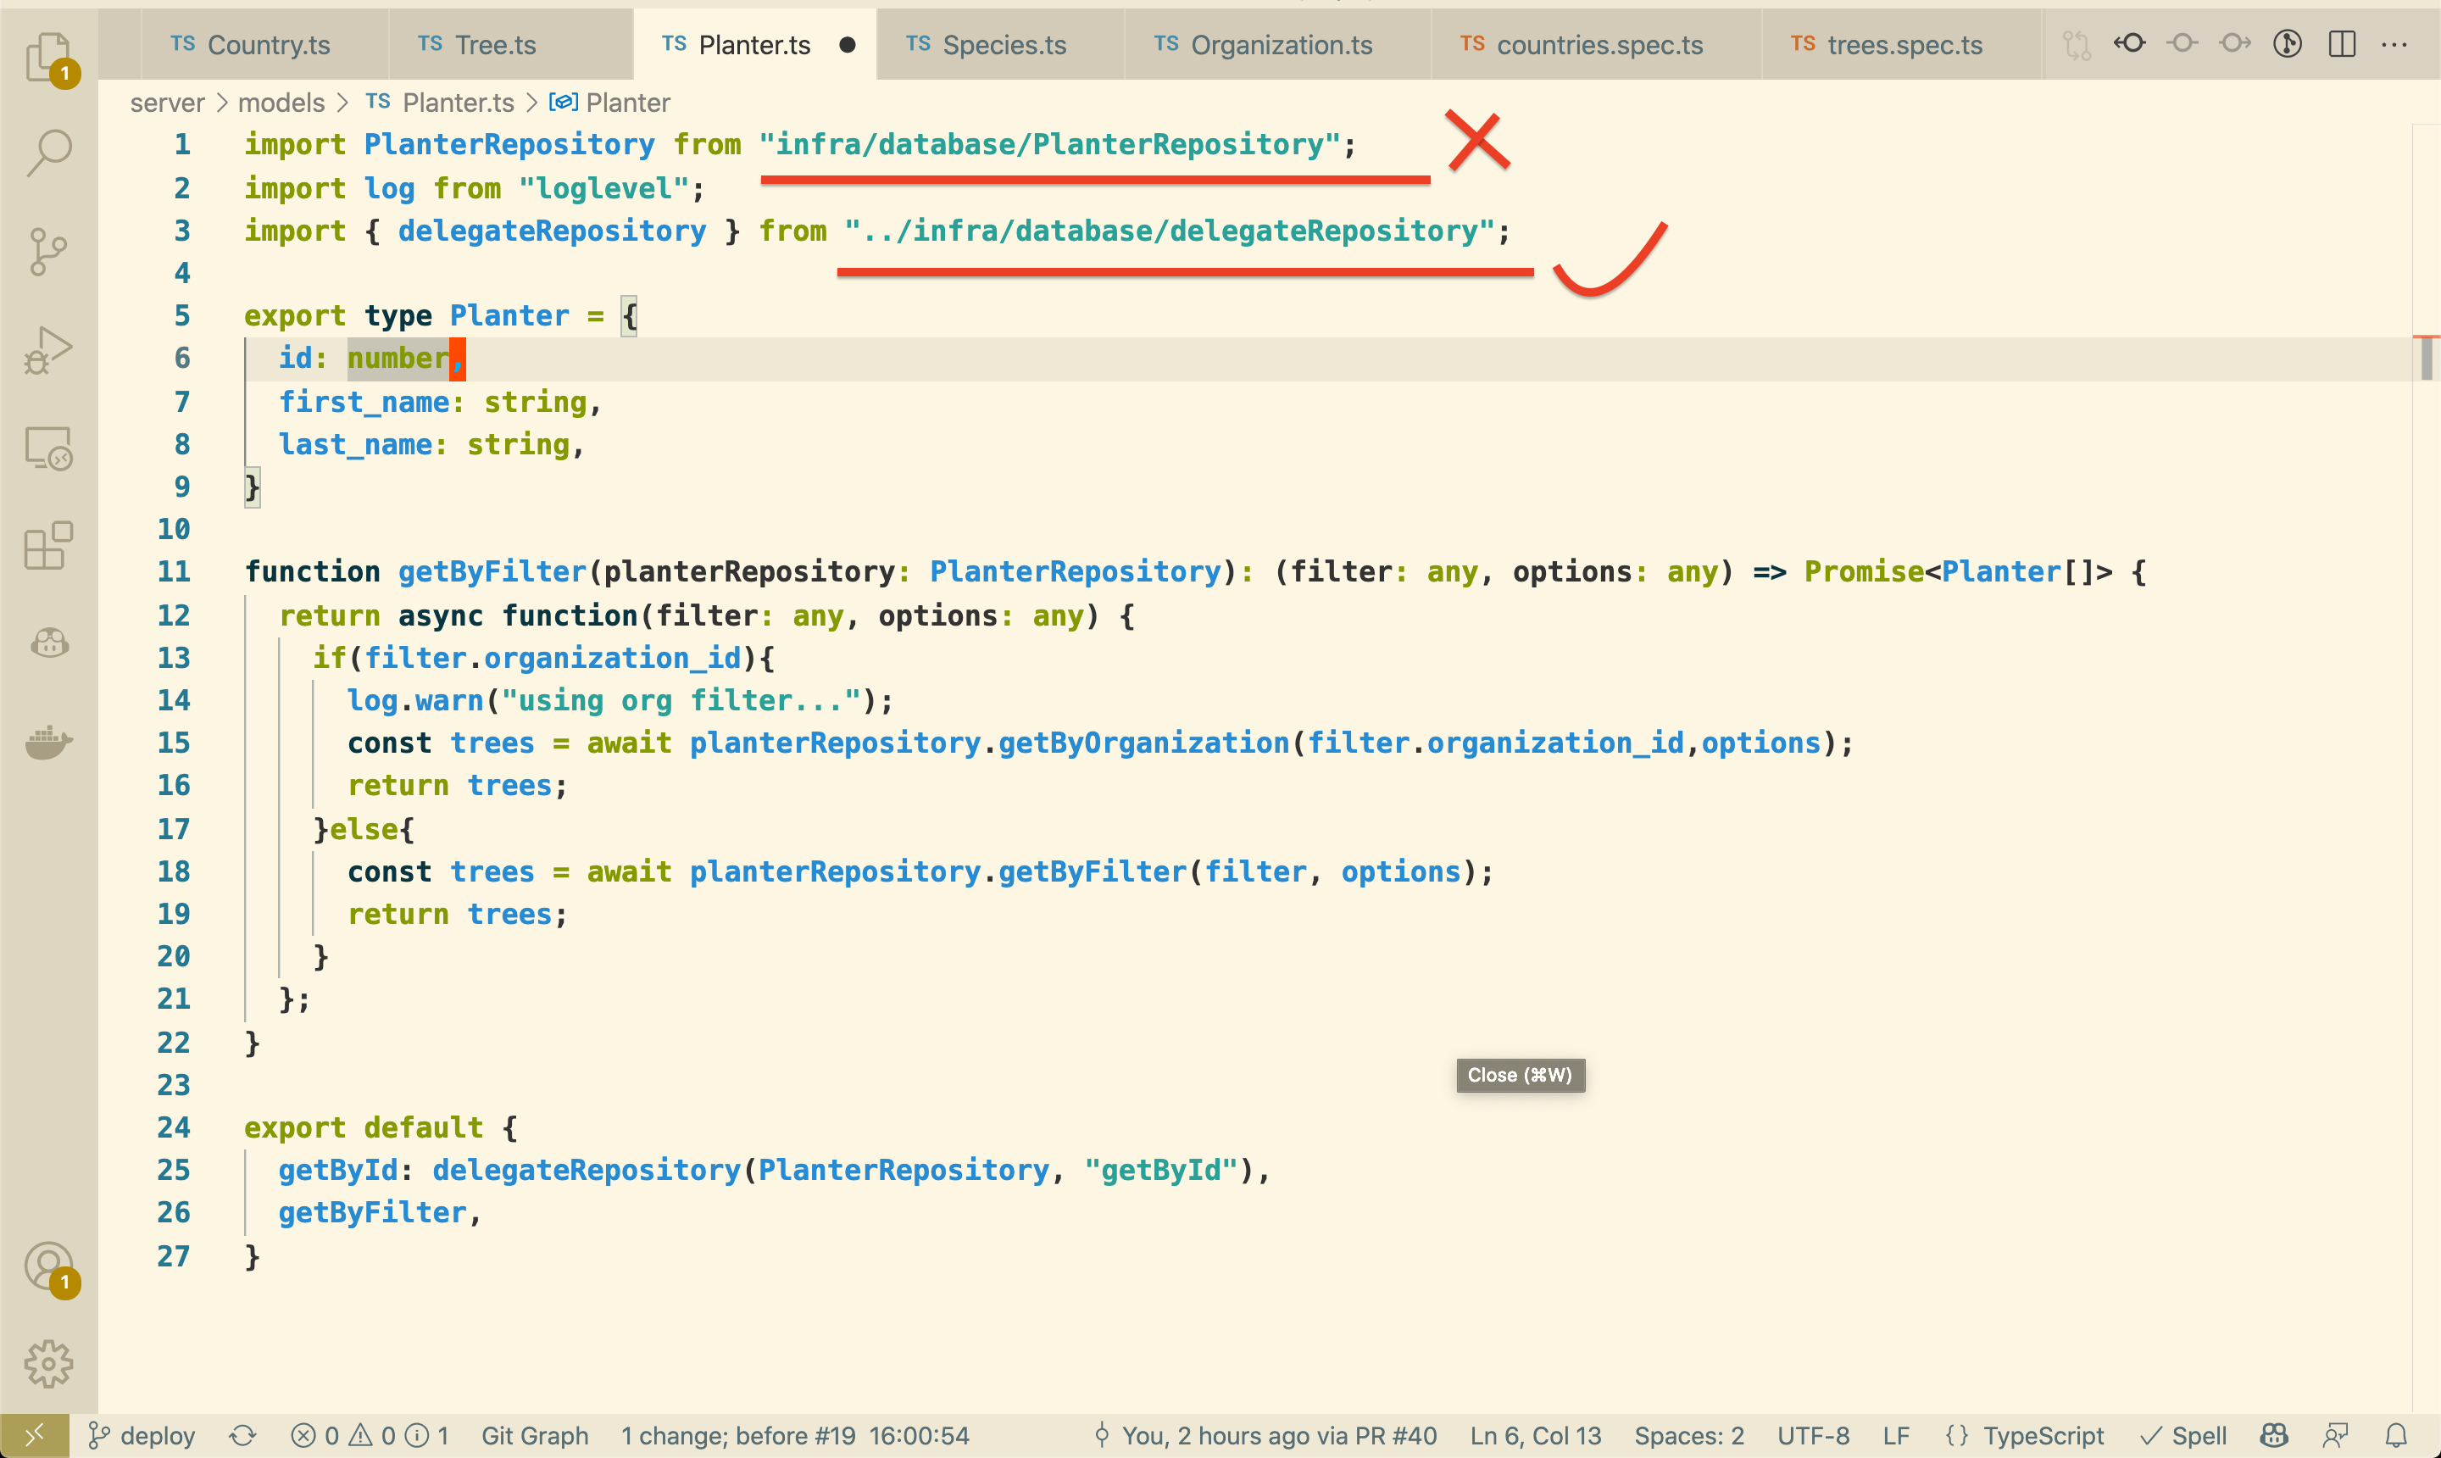This screenshot has height=1458, width=2441.
Task: Click the synchronize changes icon
Action: click(242, 1435)
